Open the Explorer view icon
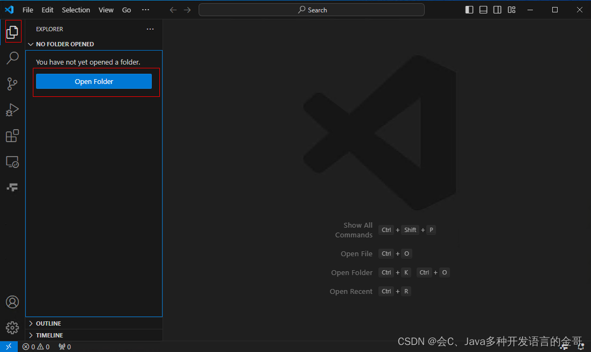The height and width of the screenshot is (352, 591). pos(12,32)
